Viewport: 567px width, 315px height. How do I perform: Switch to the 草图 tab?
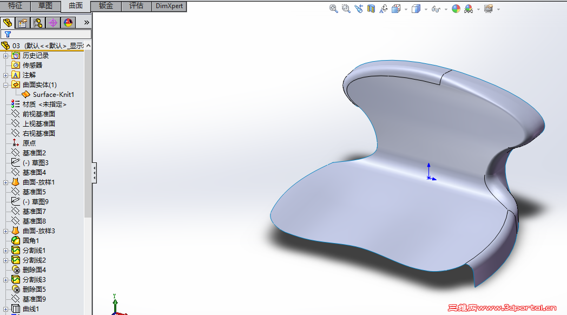pyautogui.click(x=45, y=6)
